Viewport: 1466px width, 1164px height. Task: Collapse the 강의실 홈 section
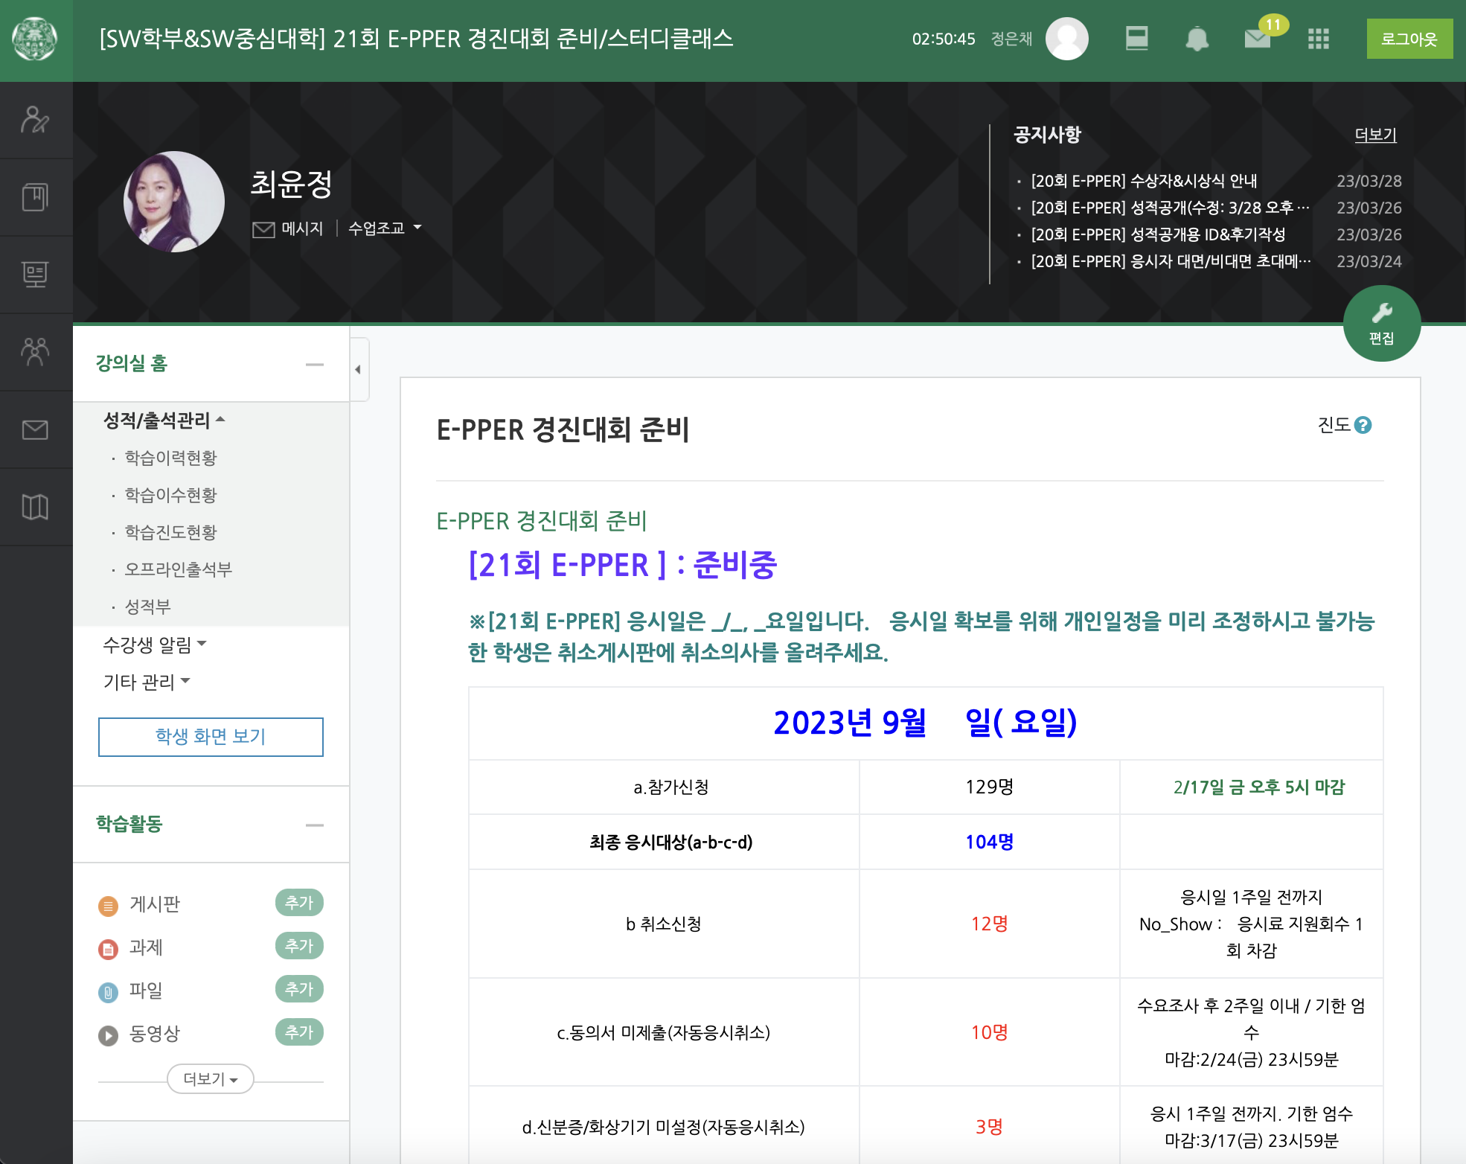pos(314,364)
